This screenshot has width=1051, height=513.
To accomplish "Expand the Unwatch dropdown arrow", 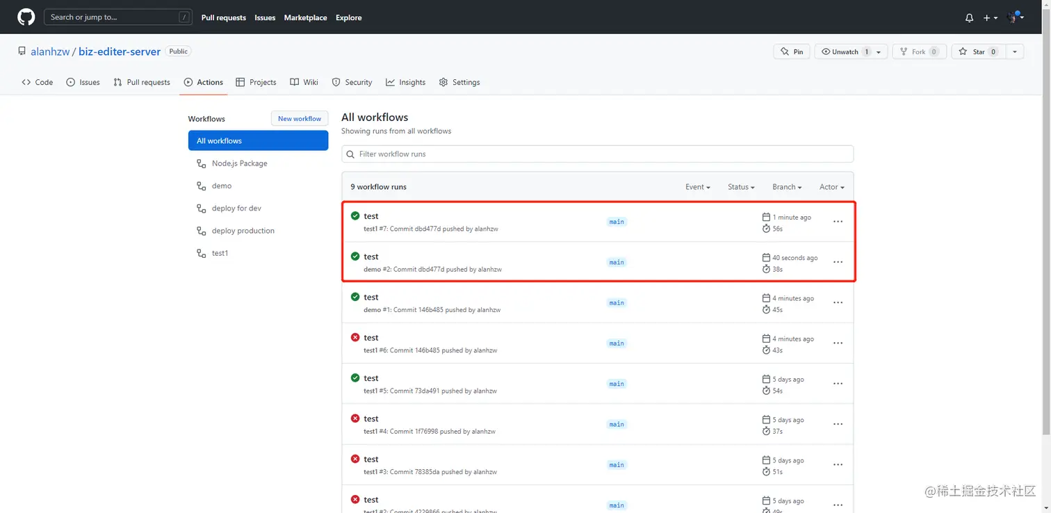I will tap(879, 51).
